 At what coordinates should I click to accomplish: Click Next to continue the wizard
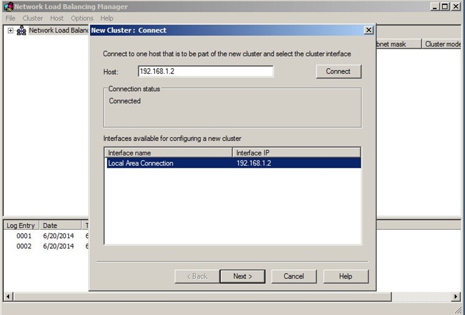(x=242, y=276)
